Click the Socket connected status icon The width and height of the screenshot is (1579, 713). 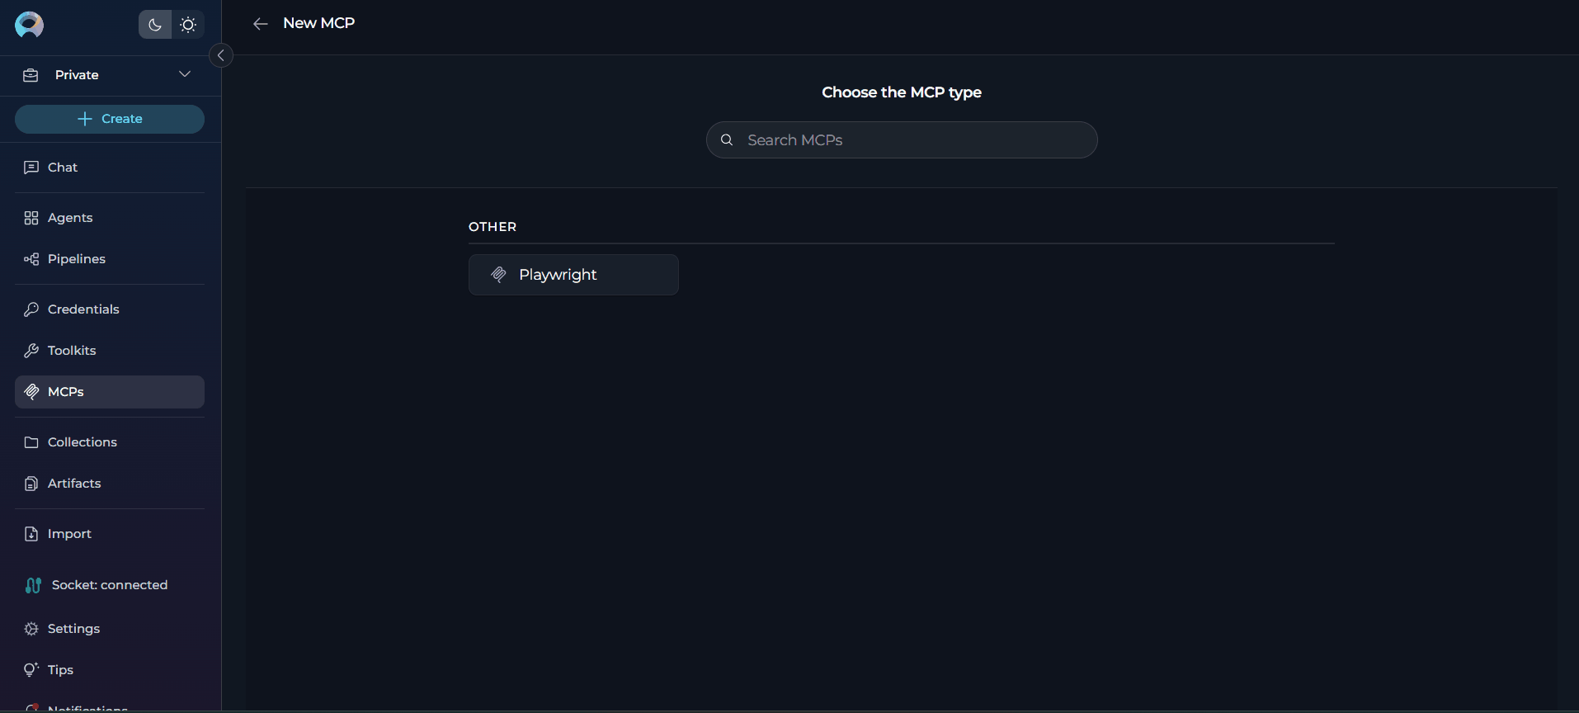click(33, 585)
